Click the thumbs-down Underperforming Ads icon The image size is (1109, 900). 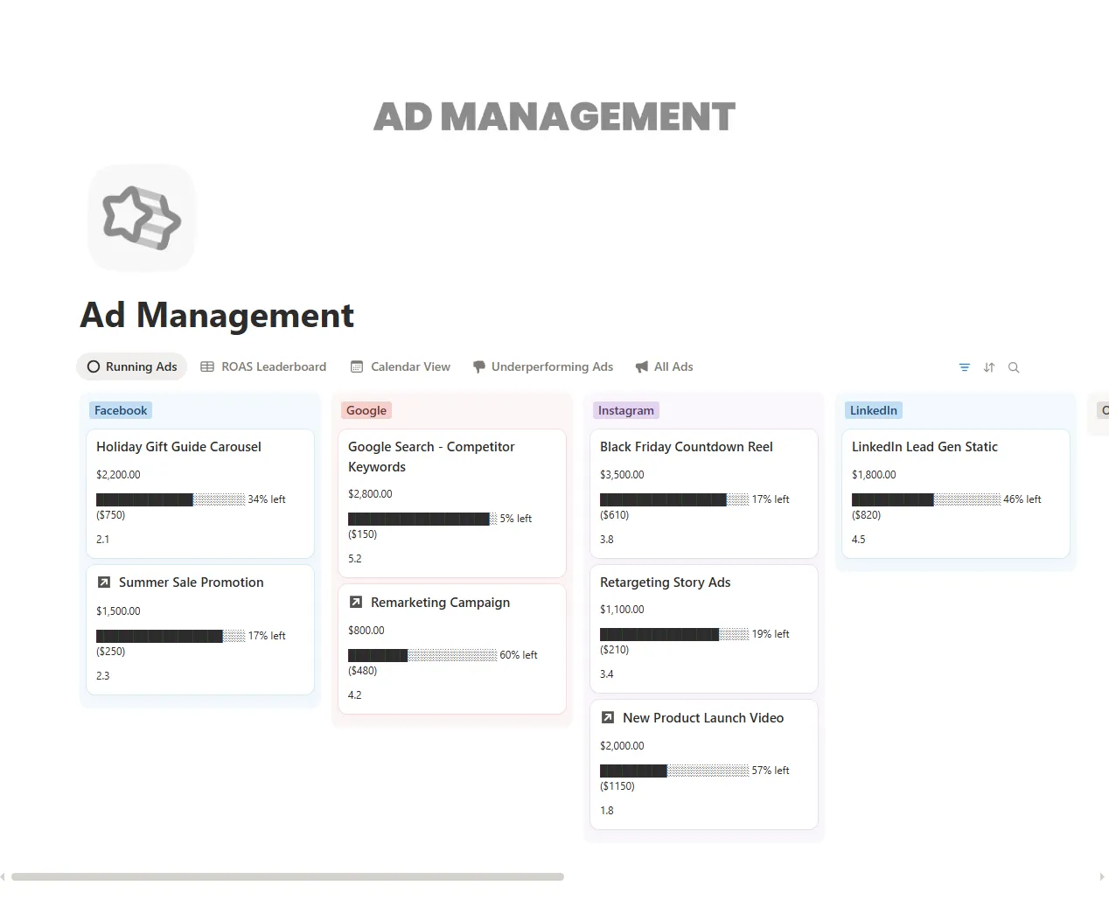pos(479,366)
